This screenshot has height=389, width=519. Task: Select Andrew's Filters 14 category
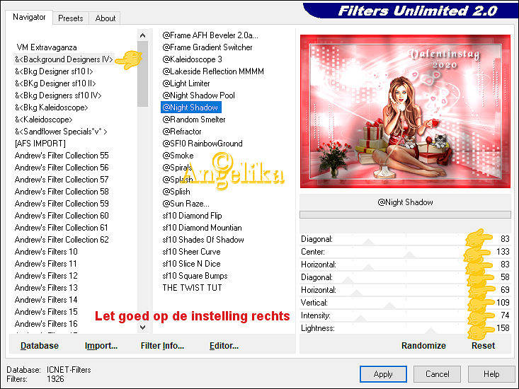pyautogui.click(x=46, y=300)
